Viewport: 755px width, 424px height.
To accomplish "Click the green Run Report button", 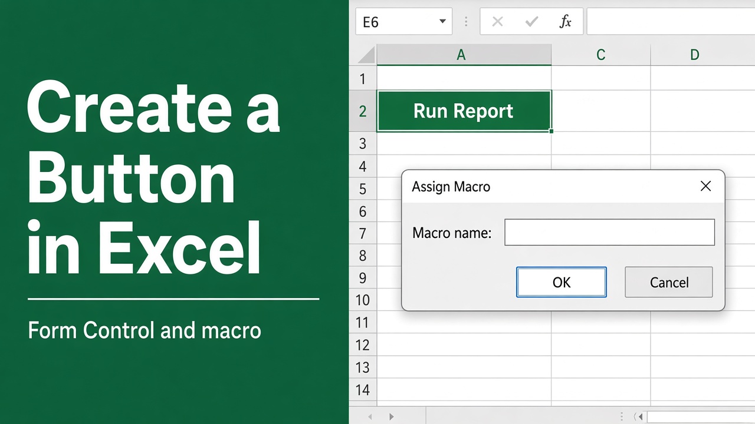I will point(464,111).
